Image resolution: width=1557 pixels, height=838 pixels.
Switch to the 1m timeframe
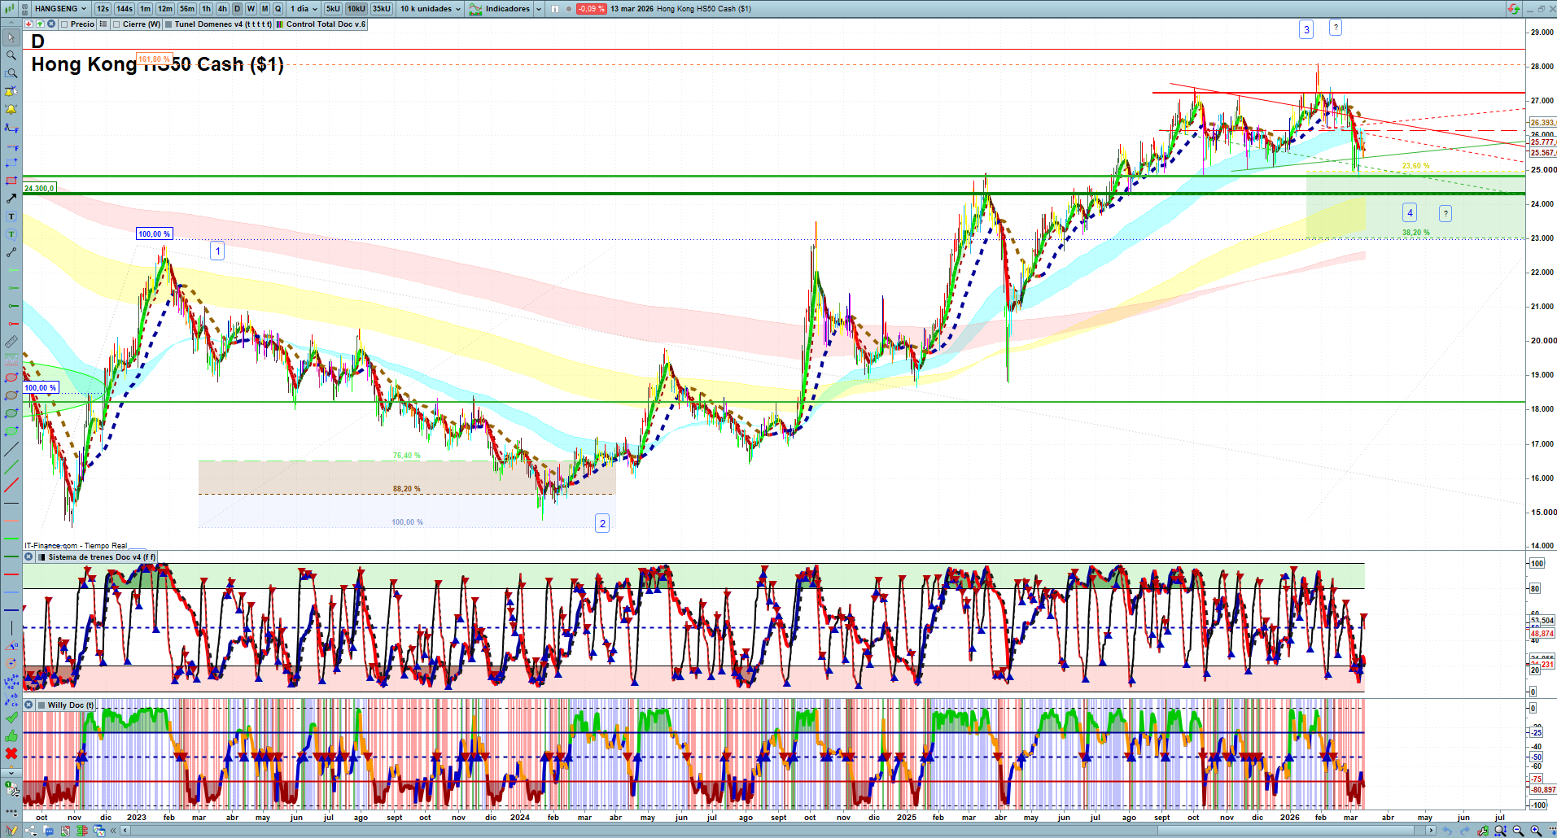[x=146, y=9]
